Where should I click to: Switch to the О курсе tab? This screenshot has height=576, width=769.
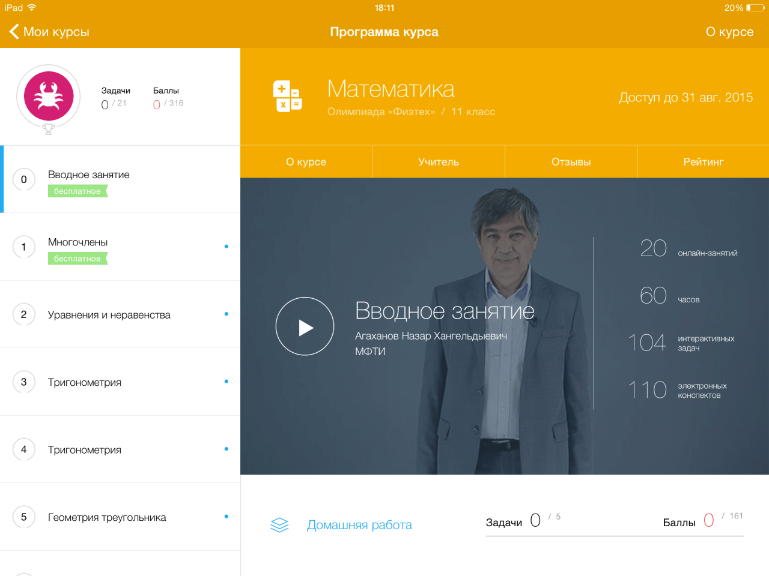pyautogui.click(x=306, y=162)
